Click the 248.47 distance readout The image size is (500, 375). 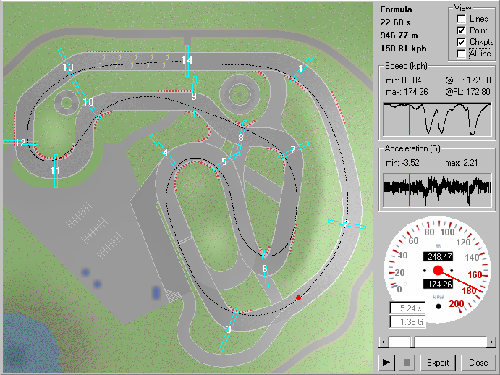438,256
